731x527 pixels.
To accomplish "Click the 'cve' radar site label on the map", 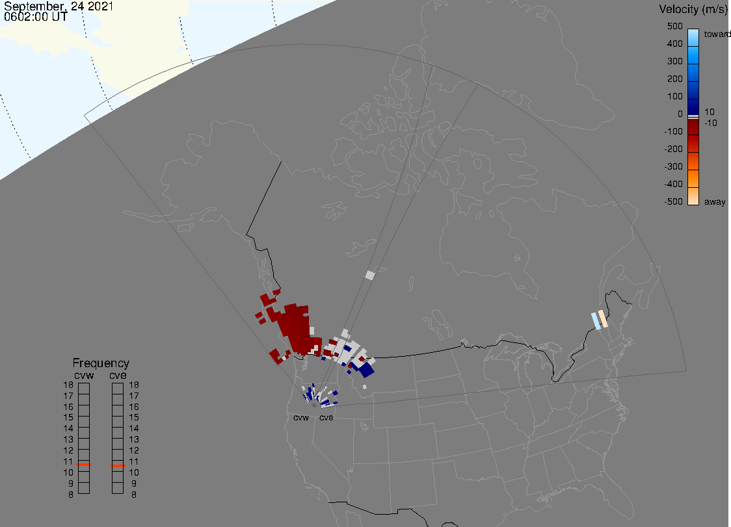I will (x=326, y=417).
